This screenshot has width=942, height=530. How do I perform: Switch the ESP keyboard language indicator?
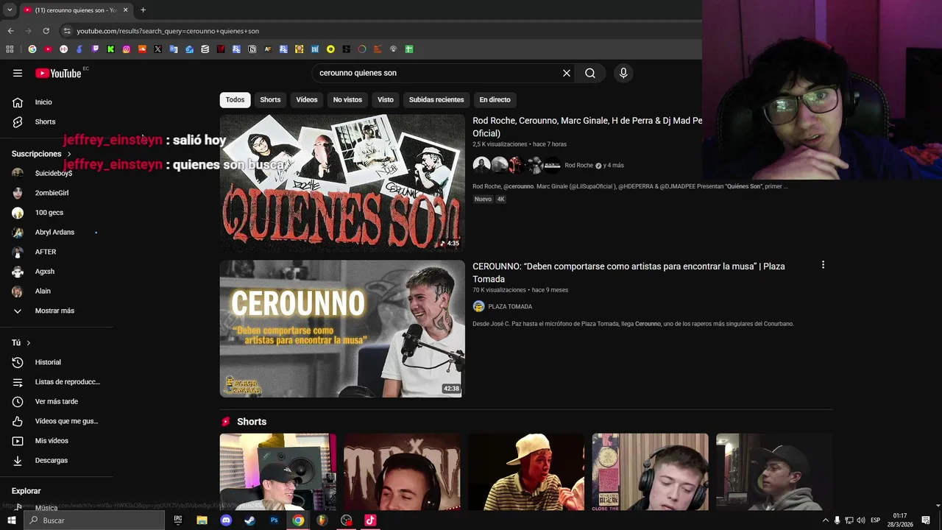(x=875, y=520)
